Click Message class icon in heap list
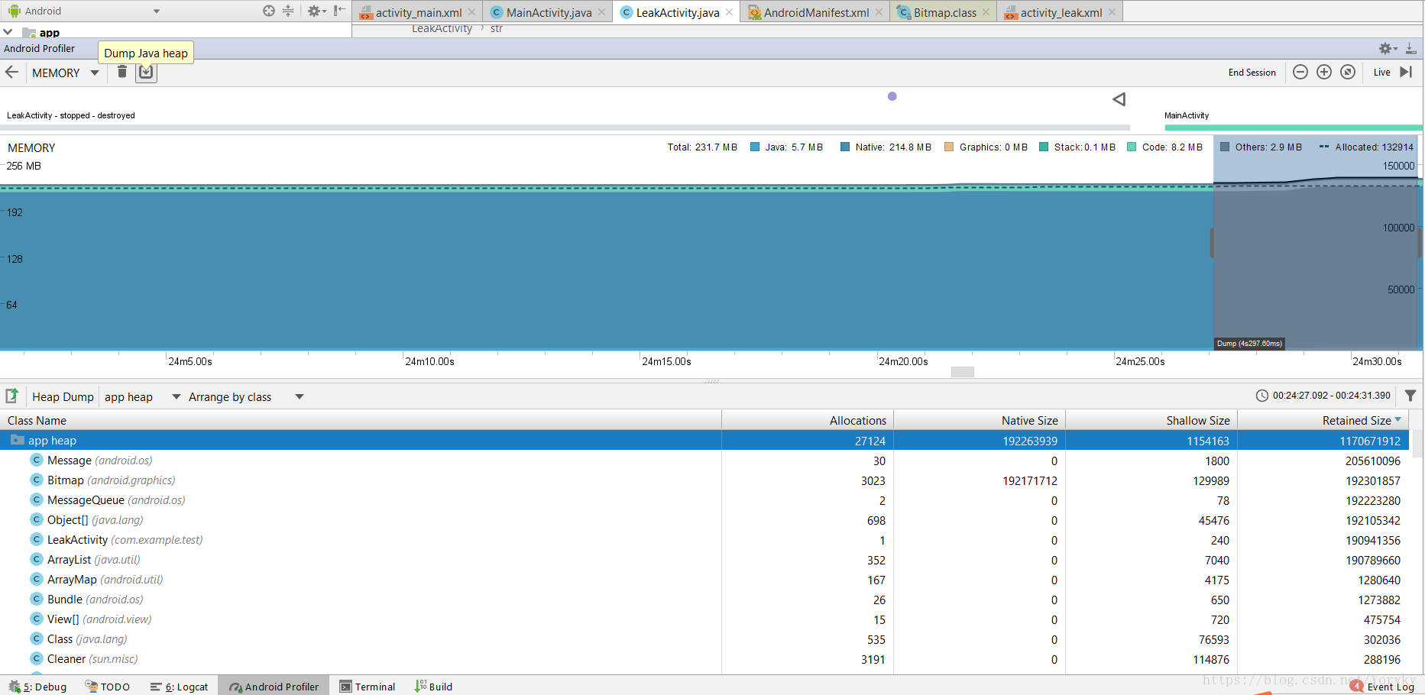1425x695 pixels. (x=36, y=460)
